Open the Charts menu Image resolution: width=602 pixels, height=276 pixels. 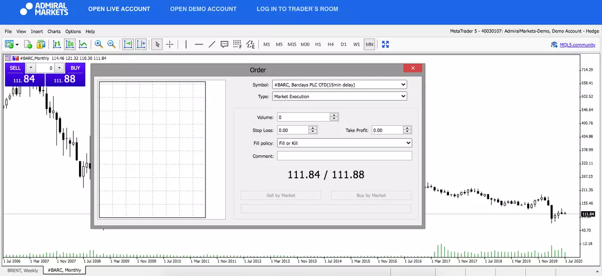click(x=54, y=31)
